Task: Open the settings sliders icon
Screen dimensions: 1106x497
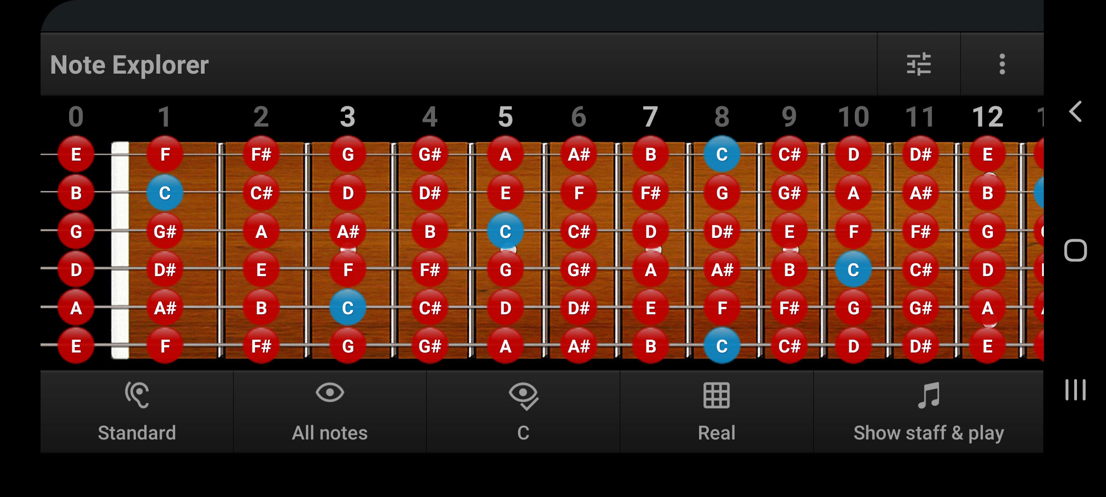Action: pos(918,64)
